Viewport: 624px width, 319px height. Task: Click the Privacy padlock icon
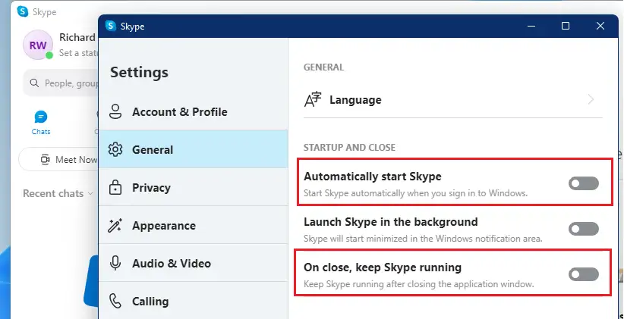[x=115, y=187]
